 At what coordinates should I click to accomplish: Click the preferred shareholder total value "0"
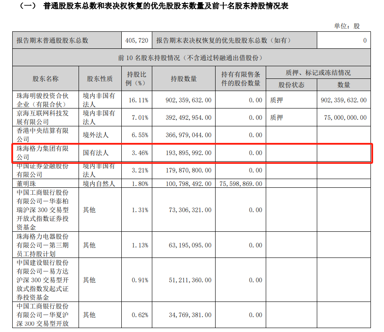click(x=365, y=41)
